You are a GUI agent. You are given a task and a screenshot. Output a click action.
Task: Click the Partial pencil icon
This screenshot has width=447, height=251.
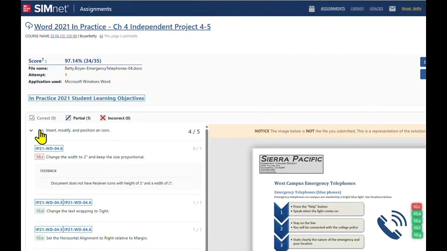pyautogui.click(x=68, y=118)
